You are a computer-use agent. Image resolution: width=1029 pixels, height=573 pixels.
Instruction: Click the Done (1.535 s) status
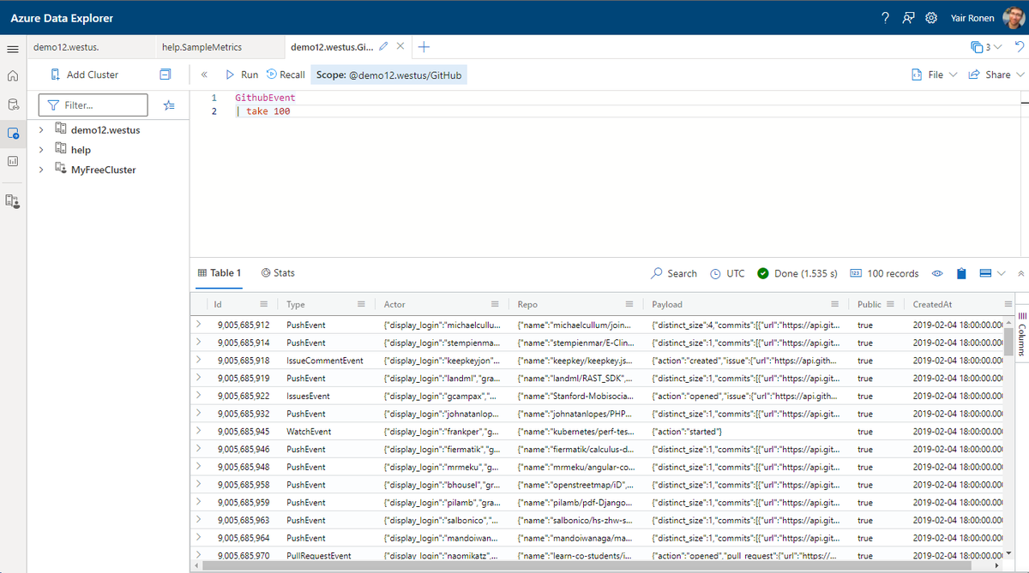tap(797, 273)
